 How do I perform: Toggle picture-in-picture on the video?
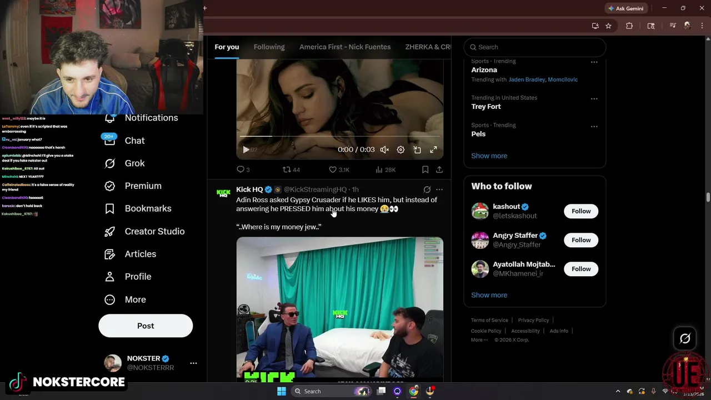(x=417, y=149)
